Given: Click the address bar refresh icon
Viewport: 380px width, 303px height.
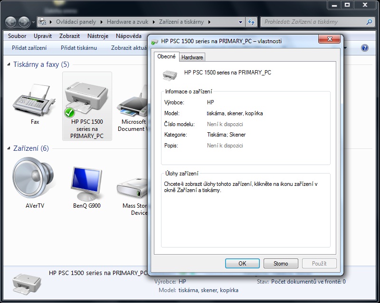Looking at the screenshot, I should click(251, 22).
